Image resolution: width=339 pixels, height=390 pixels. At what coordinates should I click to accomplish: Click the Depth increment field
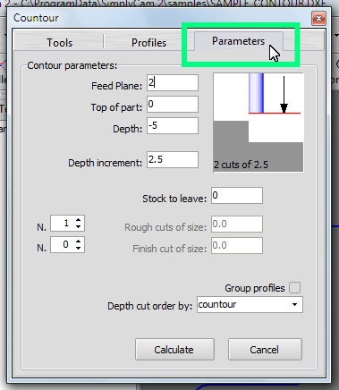173,159
